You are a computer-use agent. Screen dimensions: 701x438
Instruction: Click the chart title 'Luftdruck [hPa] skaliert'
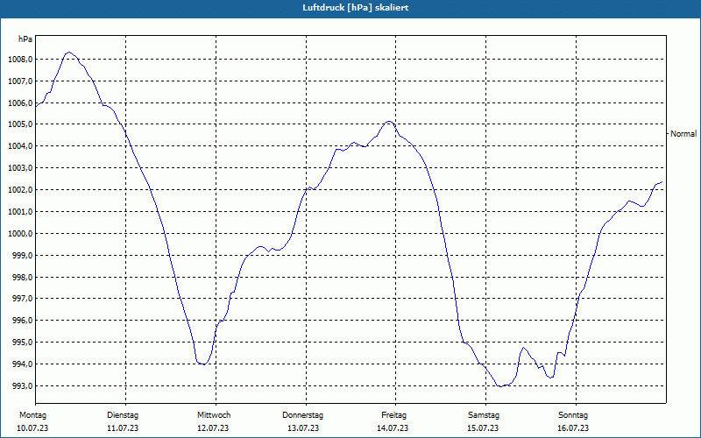point(356,8)
